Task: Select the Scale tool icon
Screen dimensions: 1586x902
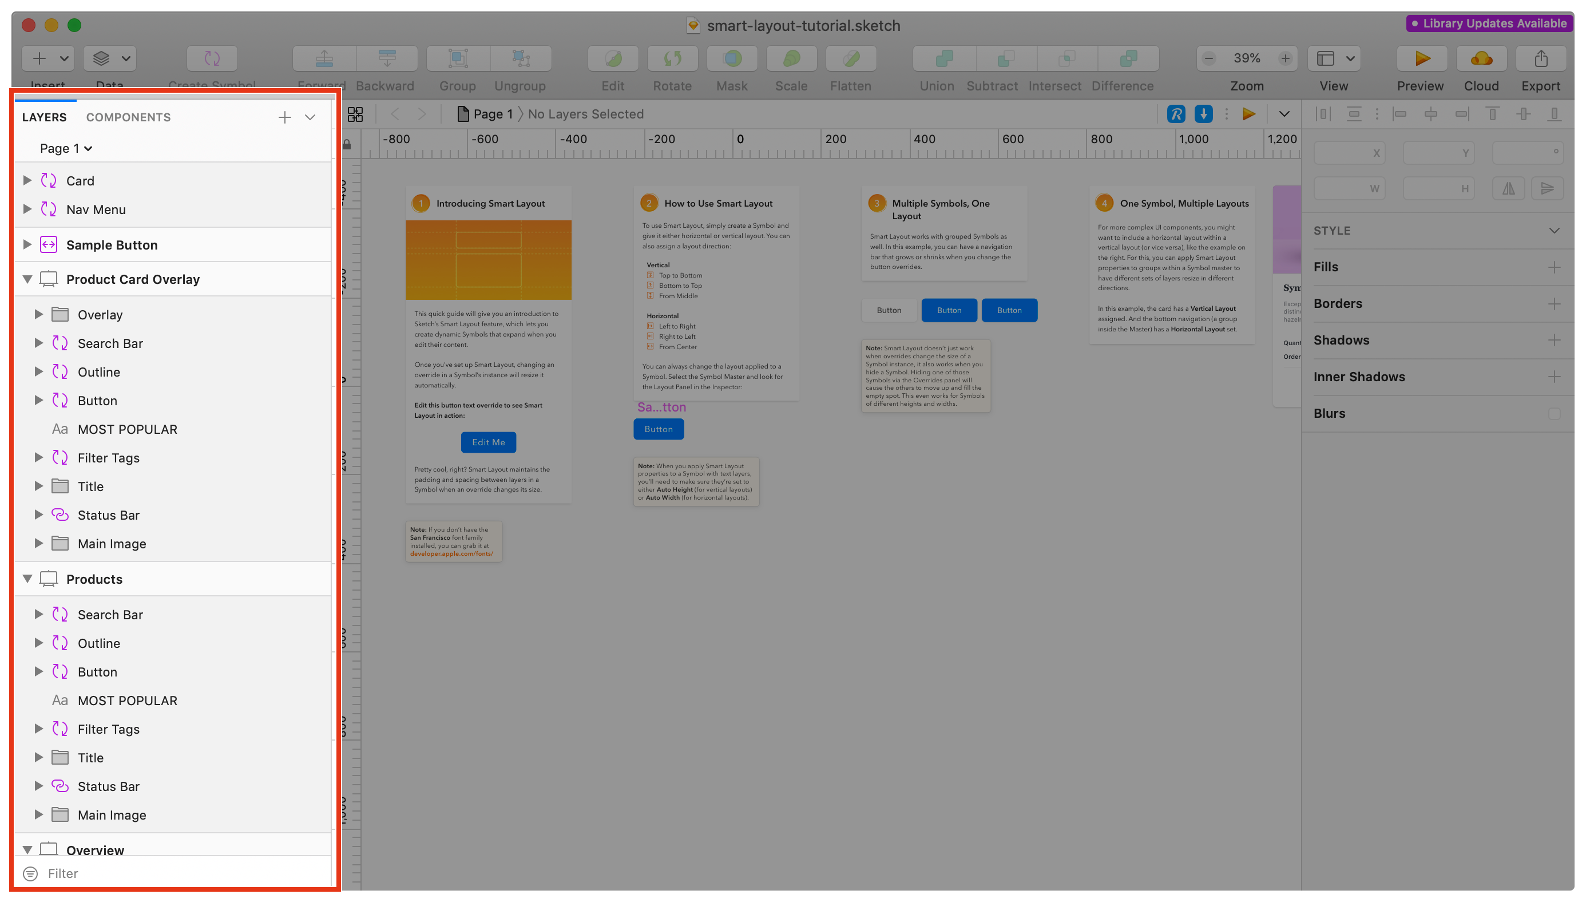Action: pyautogui.click(x=791, y=58)
